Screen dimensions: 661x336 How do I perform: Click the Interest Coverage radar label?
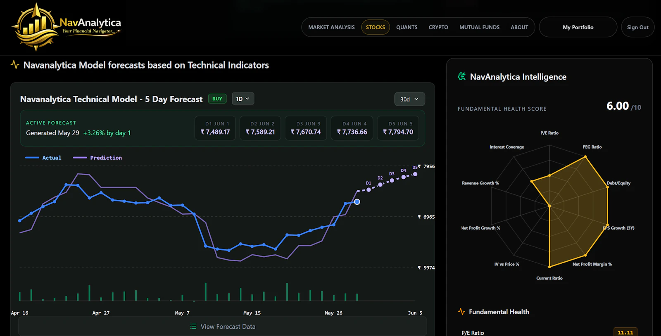pyautogui.click(x=506, y=147)
